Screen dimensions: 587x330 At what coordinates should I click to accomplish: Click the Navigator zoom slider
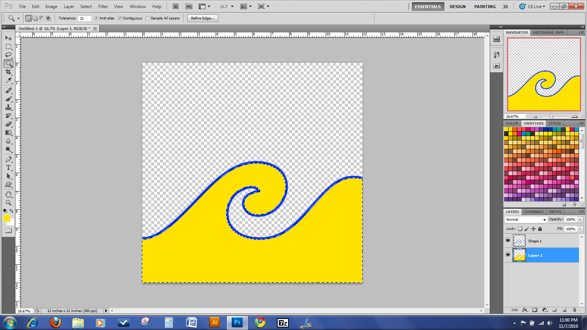click(x=551, y=117)
